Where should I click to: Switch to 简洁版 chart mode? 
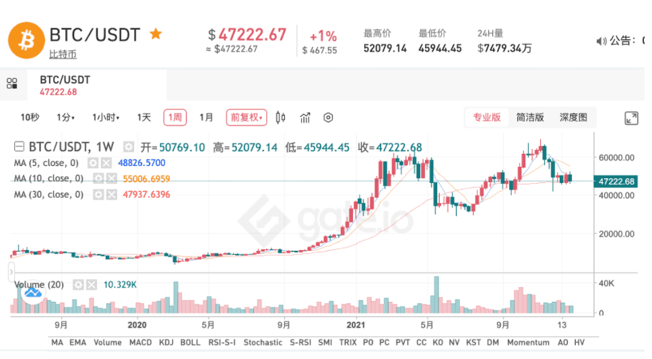click(x=530, y=118)
